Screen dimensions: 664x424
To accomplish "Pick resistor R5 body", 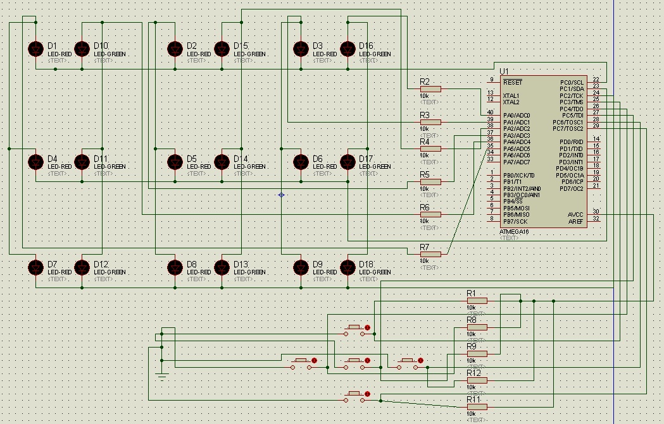I will point(430,182).
